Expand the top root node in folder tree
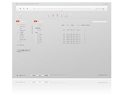 (x=18, y=25)
